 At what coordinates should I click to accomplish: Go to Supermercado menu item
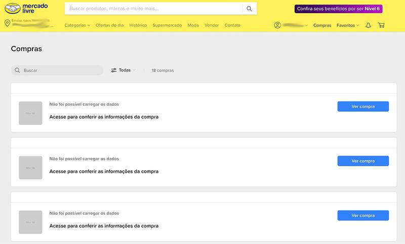coord(167,25)
